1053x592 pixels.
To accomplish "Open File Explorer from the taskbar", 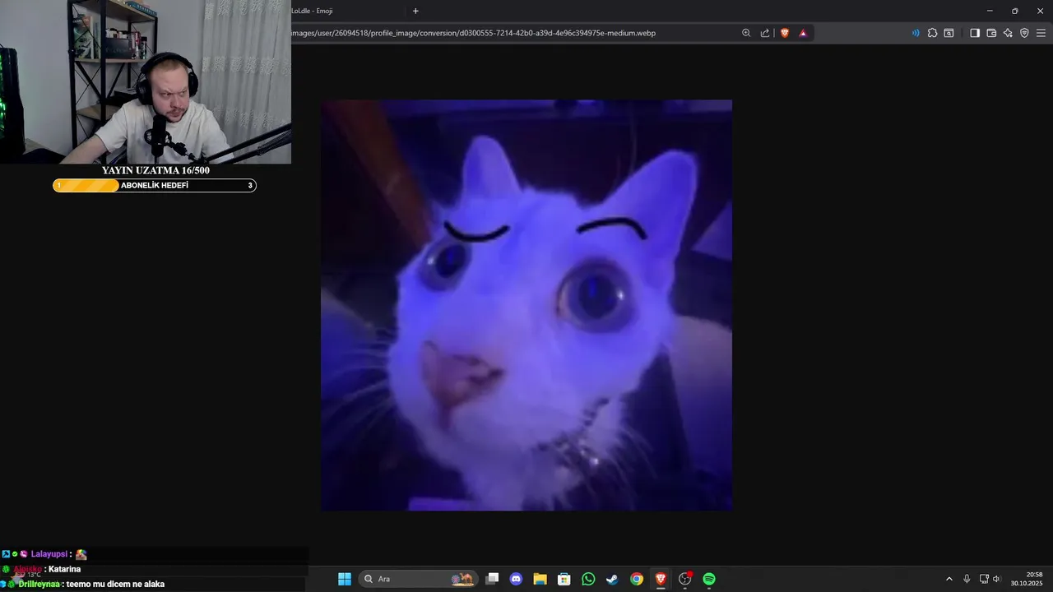I will click(x=540, y=579).
